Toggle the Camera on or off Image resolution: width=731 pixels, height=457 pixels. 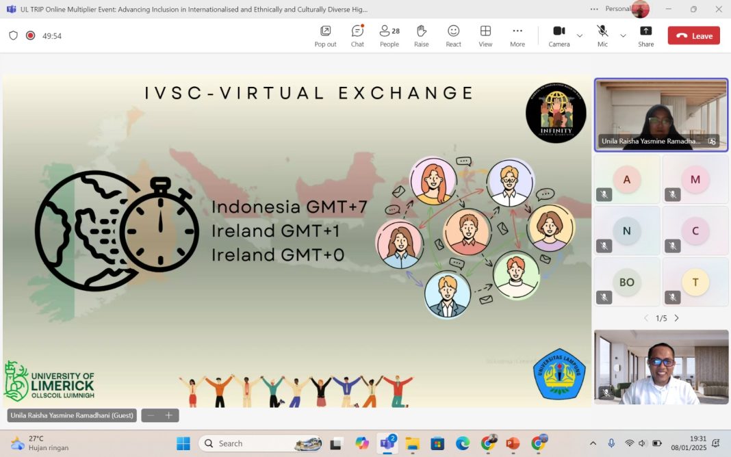pos(559,36)
